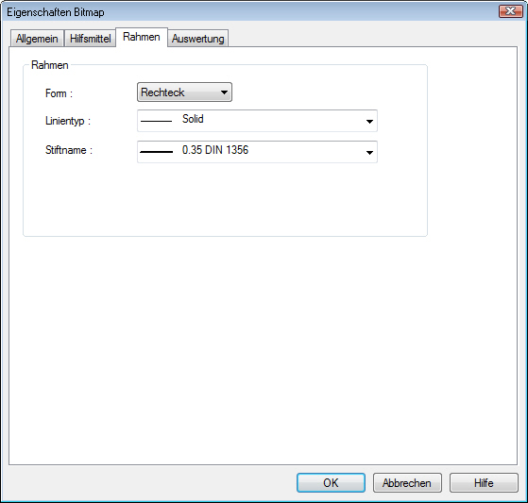Click the Solid text in Linientyp field

coord(193,119)
